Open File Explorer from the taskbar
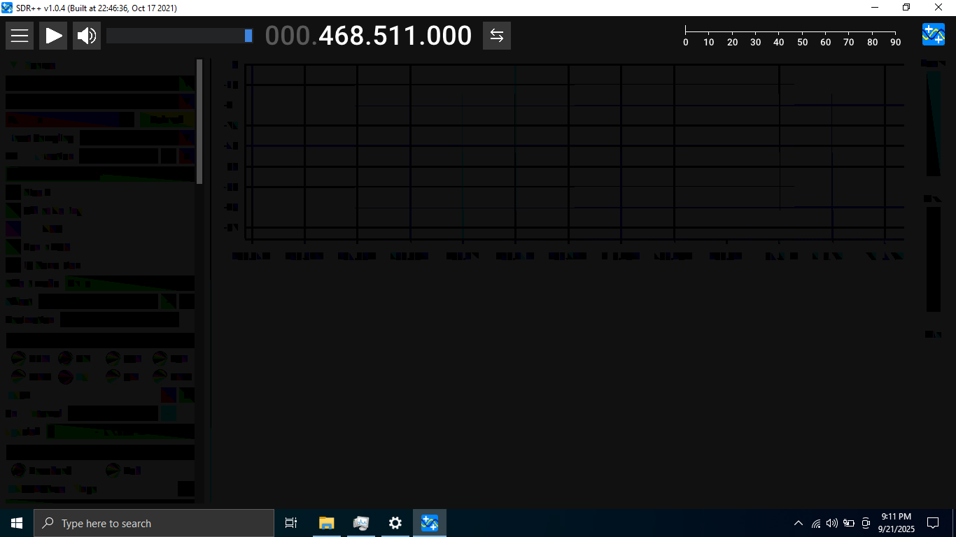 coord(326,523)
